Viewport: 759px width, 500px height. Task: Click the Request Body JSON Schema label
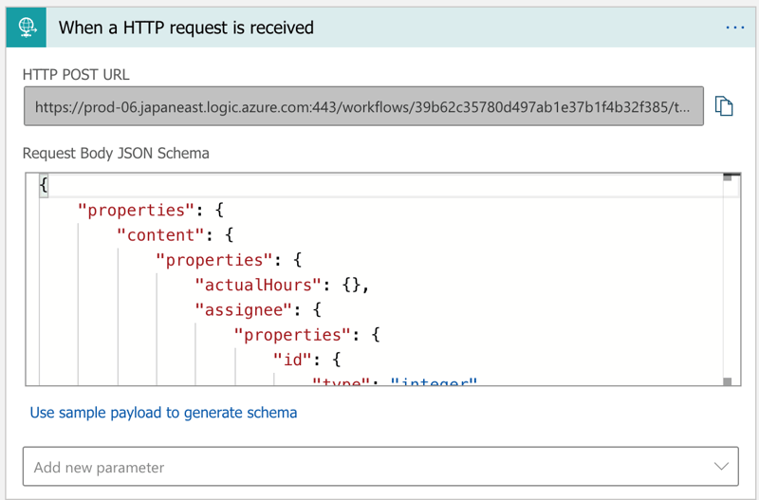pos(116,153)
